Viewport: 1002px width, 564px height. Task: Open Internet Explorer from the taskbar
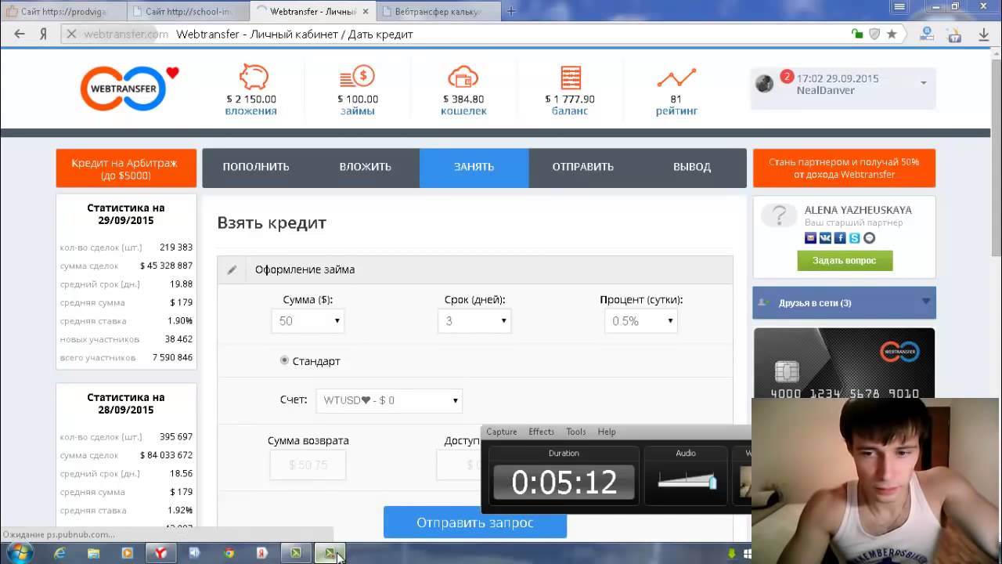[x=59, y=553]
